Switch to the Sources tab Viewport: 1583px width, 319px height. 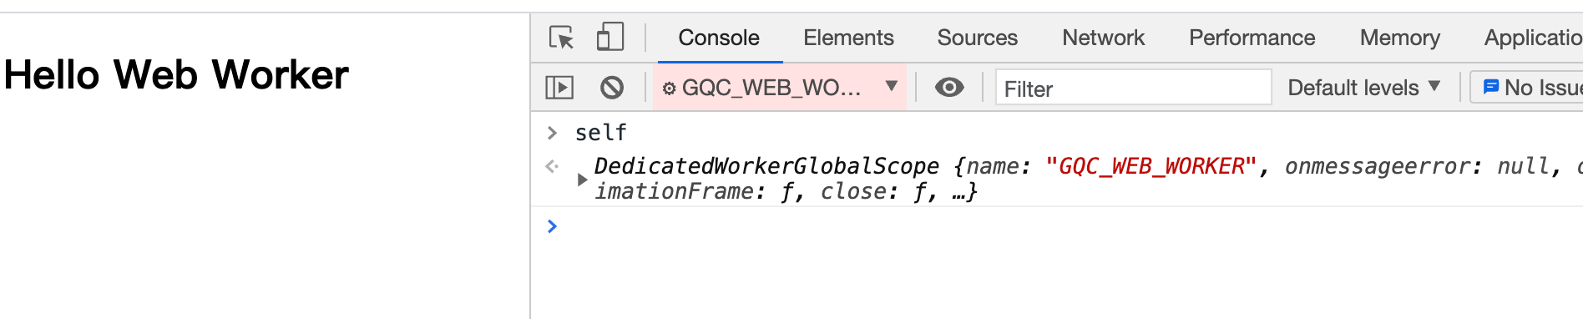pyautogui.click(x=977, y=38)
